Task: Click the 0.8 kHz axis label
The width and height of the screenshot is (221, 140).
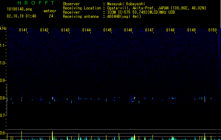Action: point(3,98)
